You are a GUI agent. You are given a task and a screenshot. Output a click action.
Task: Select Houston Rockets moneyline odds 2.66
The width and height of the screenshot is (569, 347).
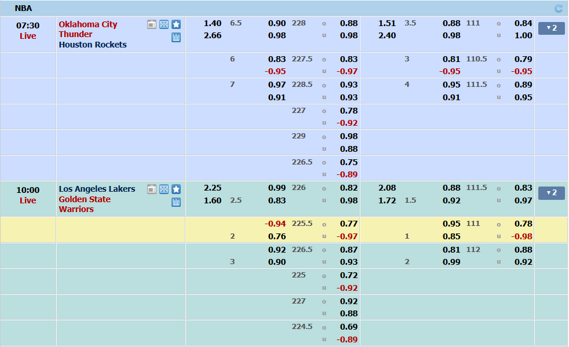[x=213, y=35]
